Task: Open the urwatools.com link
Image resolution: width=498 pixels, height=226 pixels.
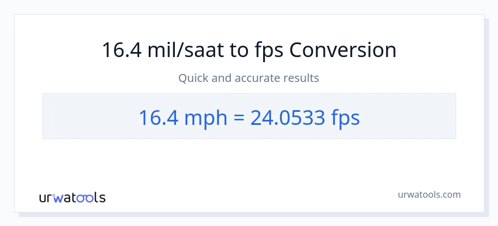Action: [x=430, y=194]
